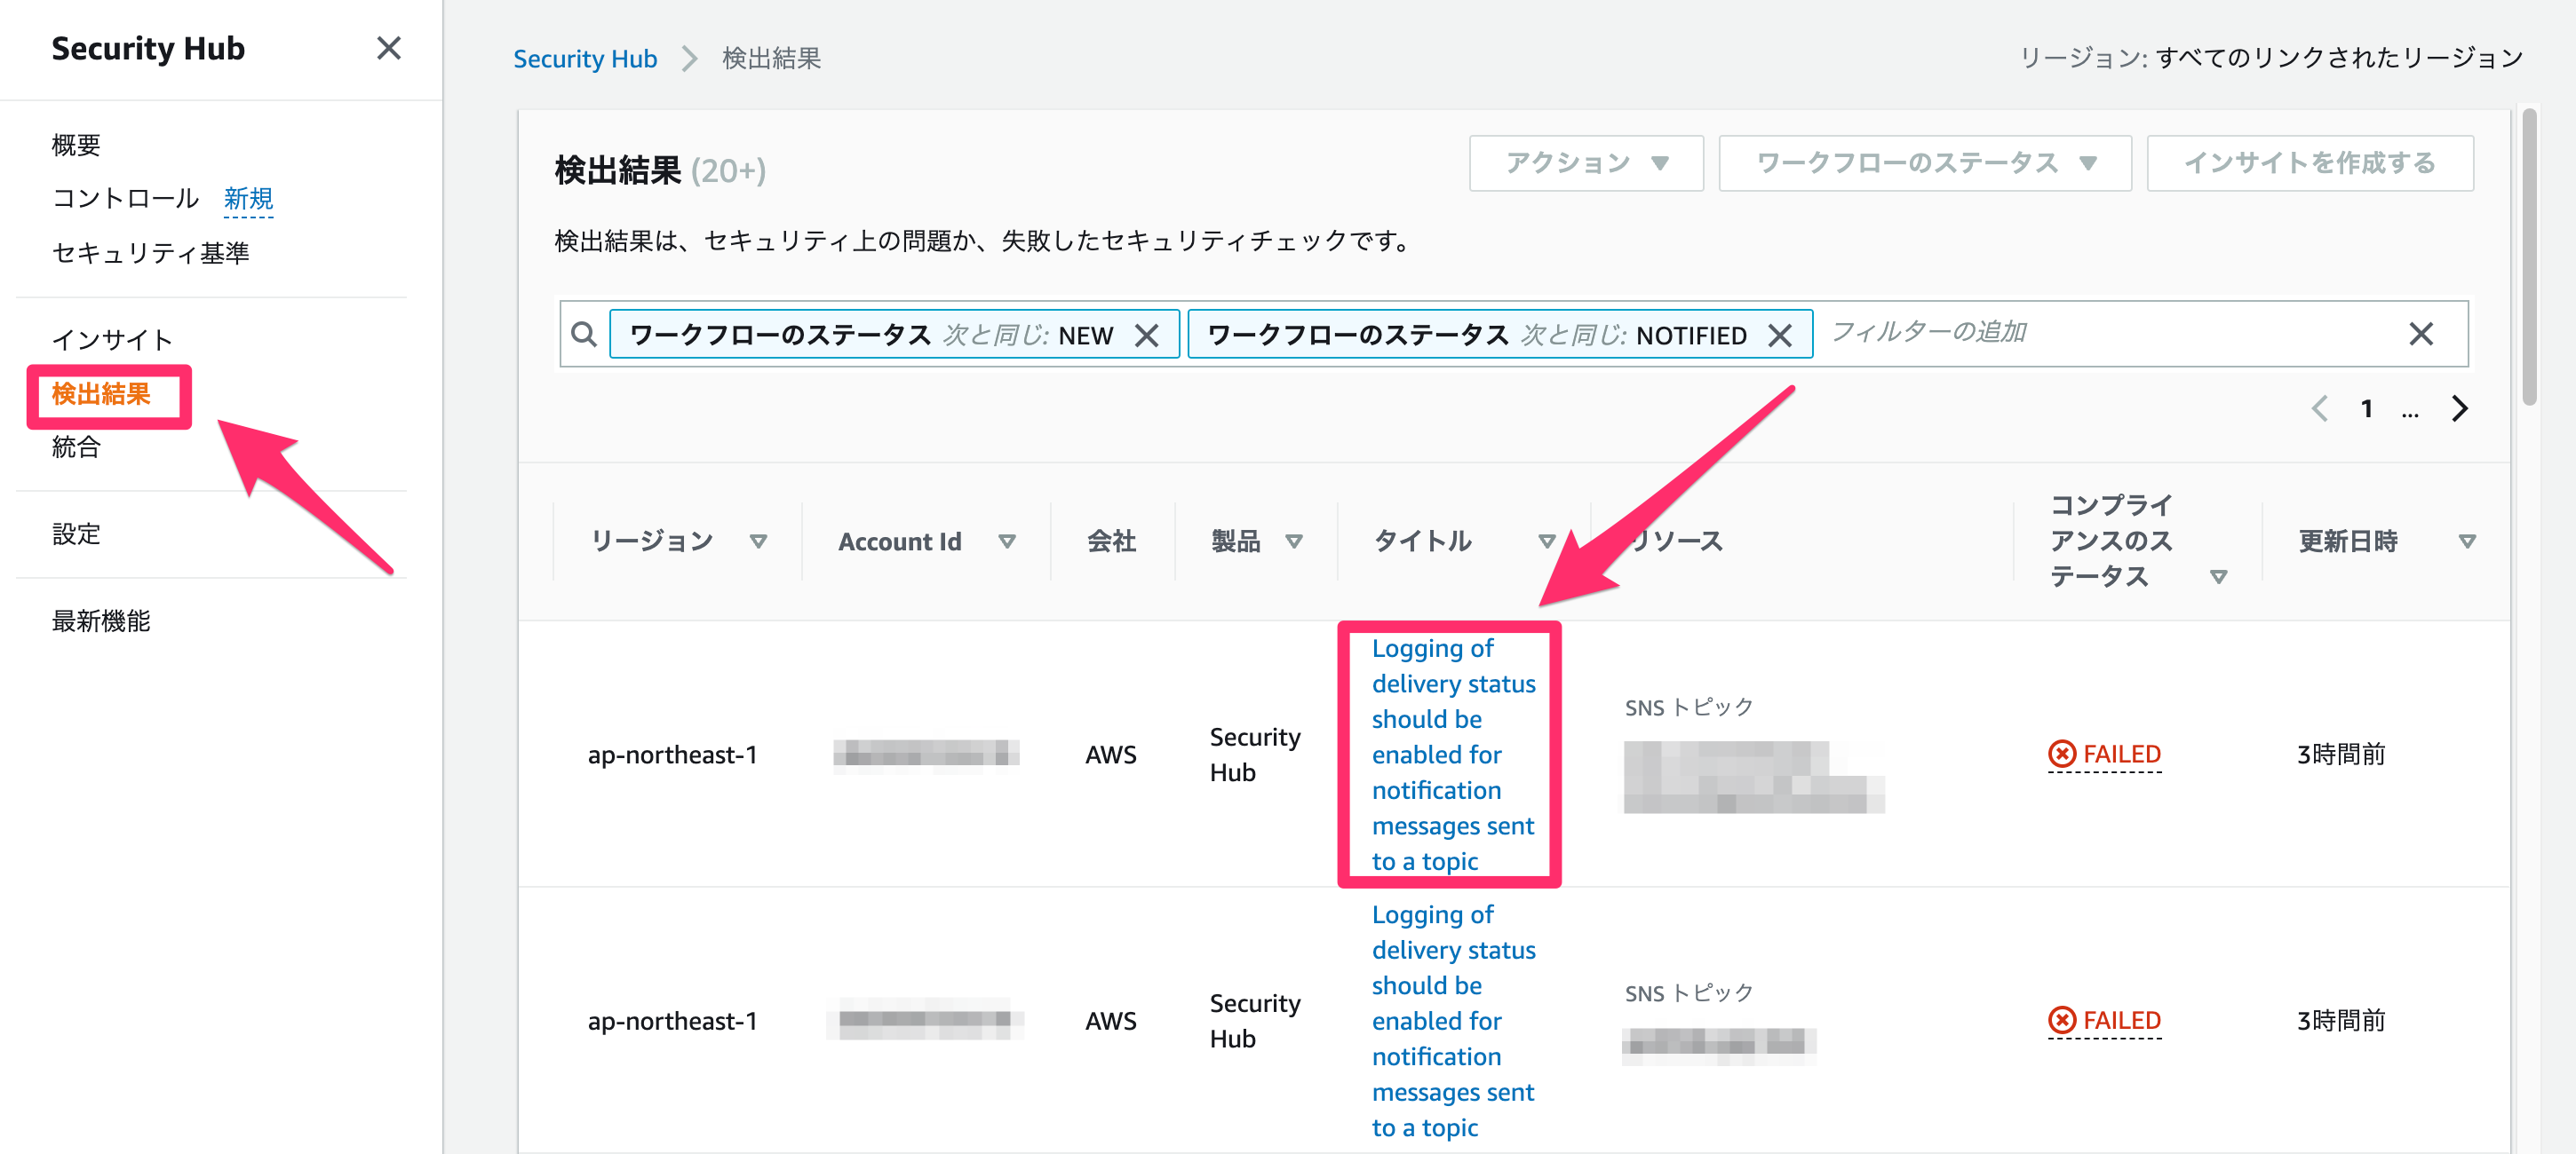Remove the NOTIFIED workflow status filter
Image resolution: width=2576 pixels, height=1154 pixels.
(1782, 335)
